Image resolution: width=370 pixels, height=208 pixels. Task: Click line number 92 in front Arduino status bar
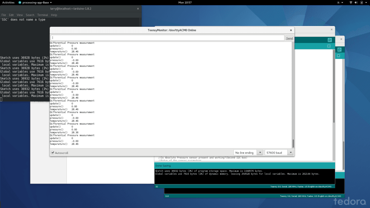[x=157, y=187]
